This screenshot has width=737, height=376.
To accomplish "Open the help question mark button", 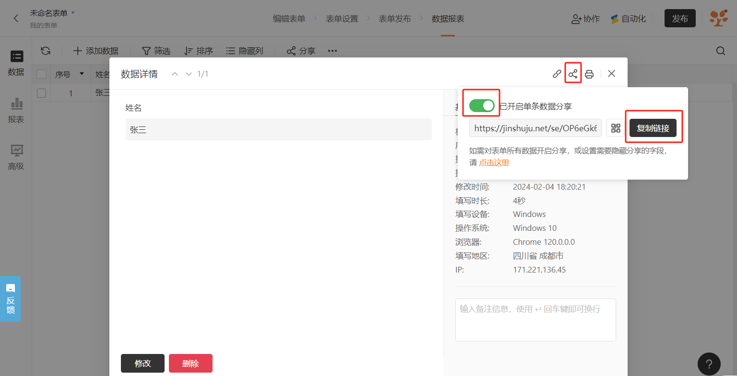I will point(709,364).
